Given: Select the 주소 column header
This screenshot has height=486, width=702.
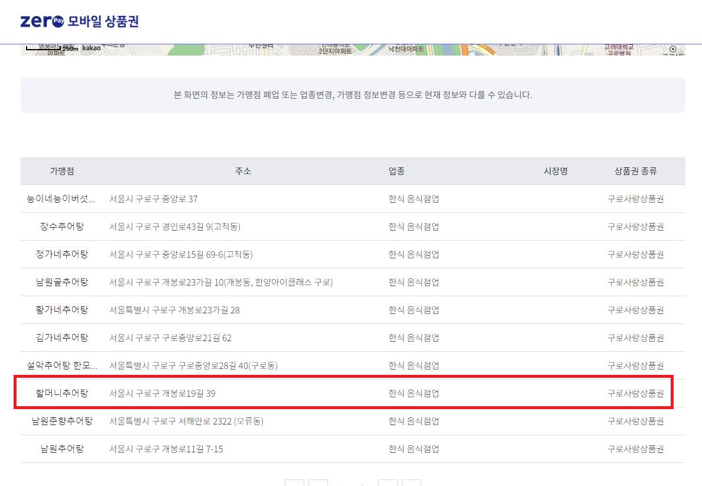Looking at the screenshot, I should (243, 171).
